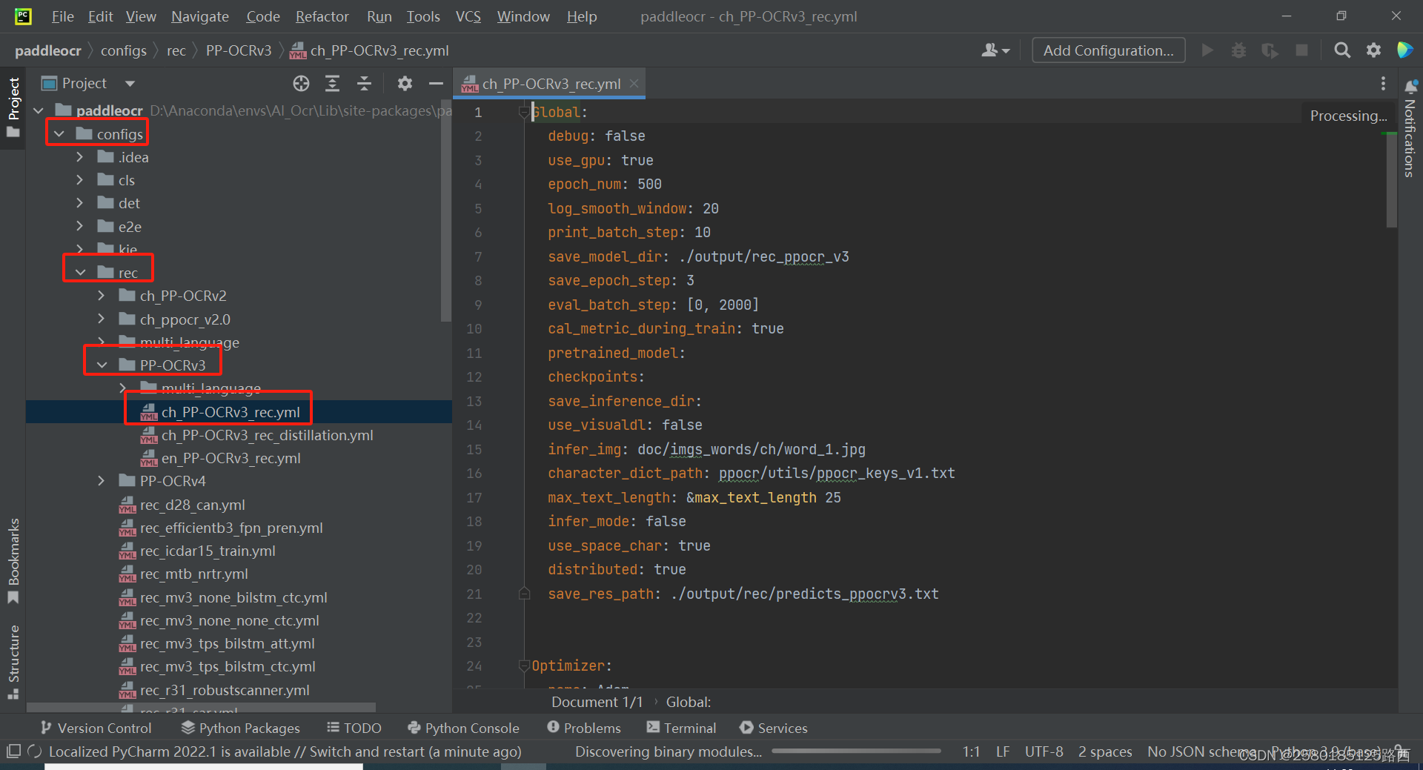Open Version Control tool window
1423x770 pixels.
pyautogui.click(x=96, y=728)
